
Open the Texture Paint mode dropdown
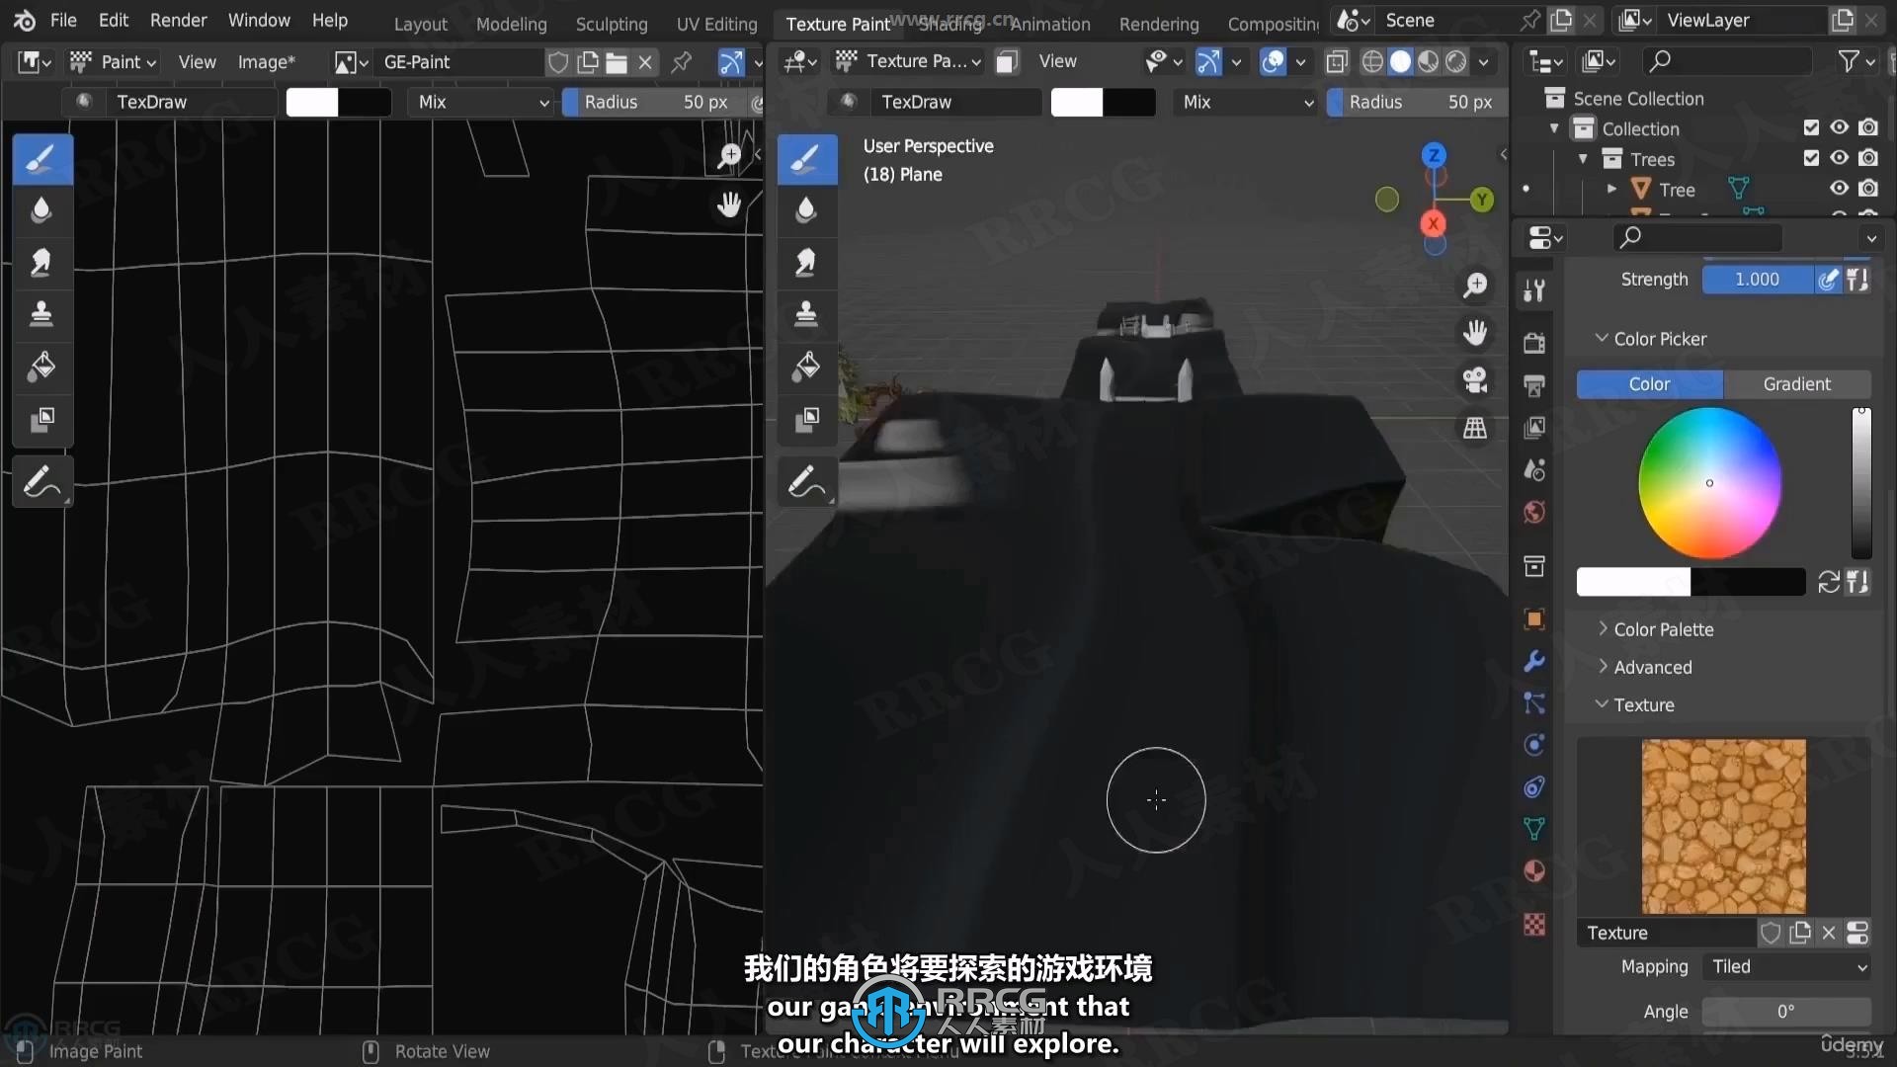click(x=908, y=61)
